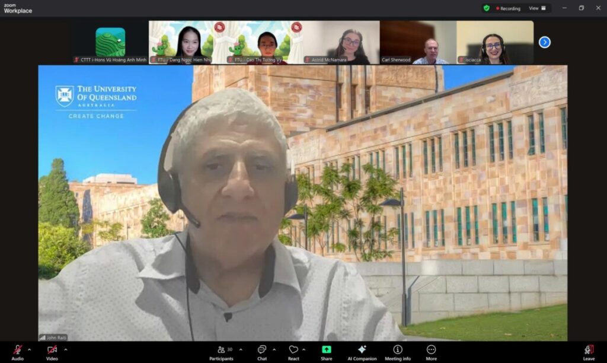
Task: Expand video options arrow
Action: click(65, 349)
